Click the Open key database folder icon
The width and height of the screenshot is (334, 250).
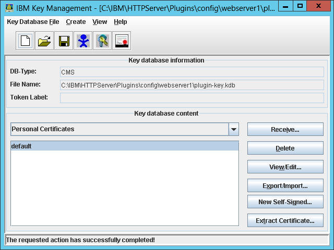[44, 41]
